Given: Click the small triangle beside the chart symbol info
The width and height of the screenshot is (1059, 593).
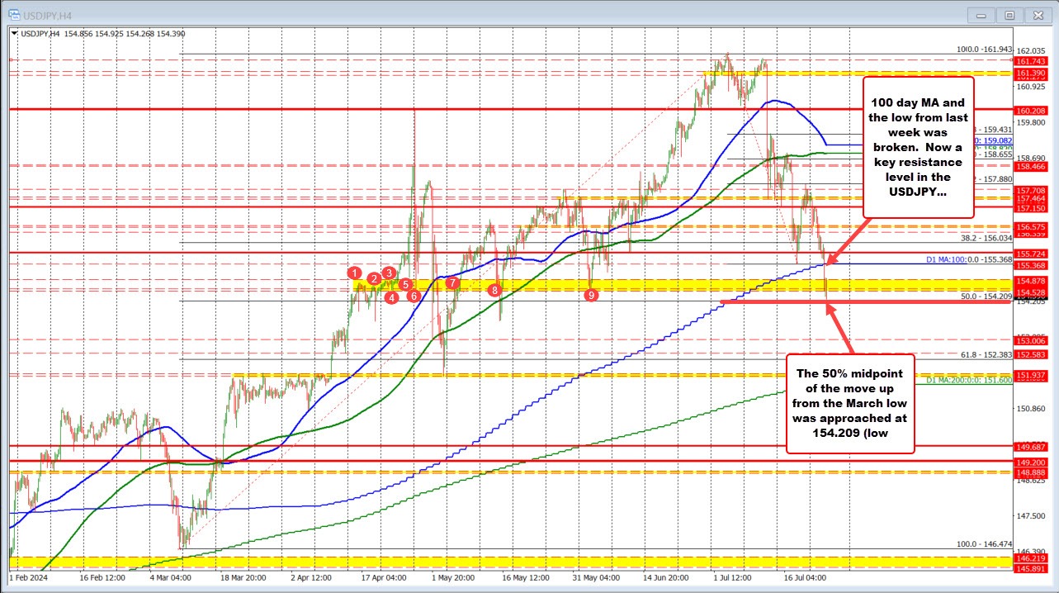Looking at the screenshot, I should [16, 32].
